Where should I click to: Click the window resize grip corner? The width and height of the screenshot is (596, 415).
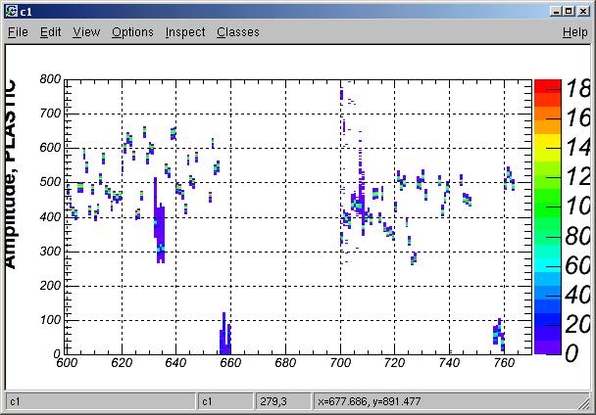(583, 403)
